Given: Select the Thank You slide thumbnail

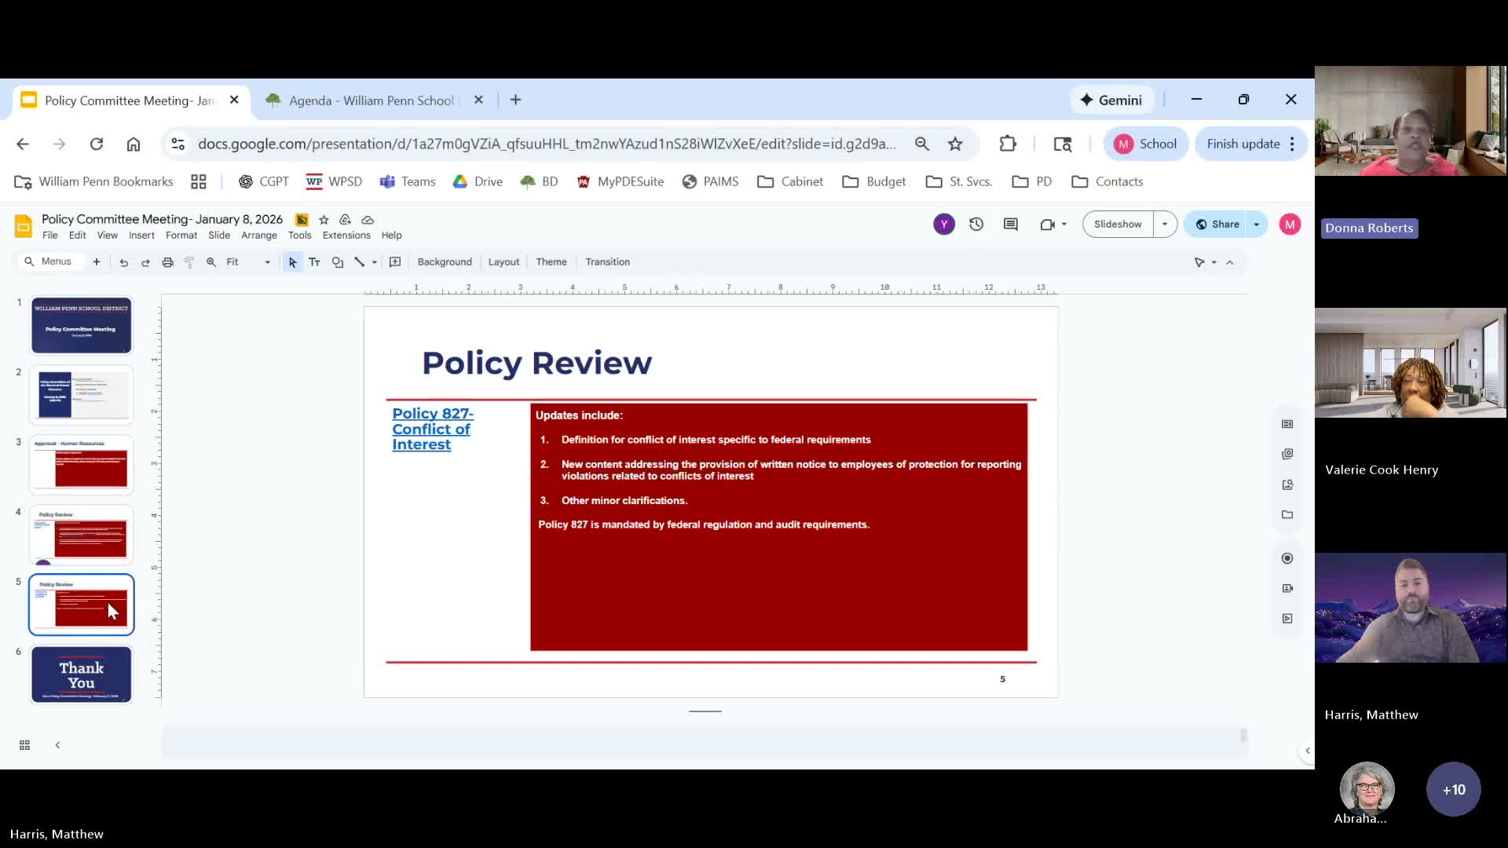Looking at the screenshot, I should point(82,674).
